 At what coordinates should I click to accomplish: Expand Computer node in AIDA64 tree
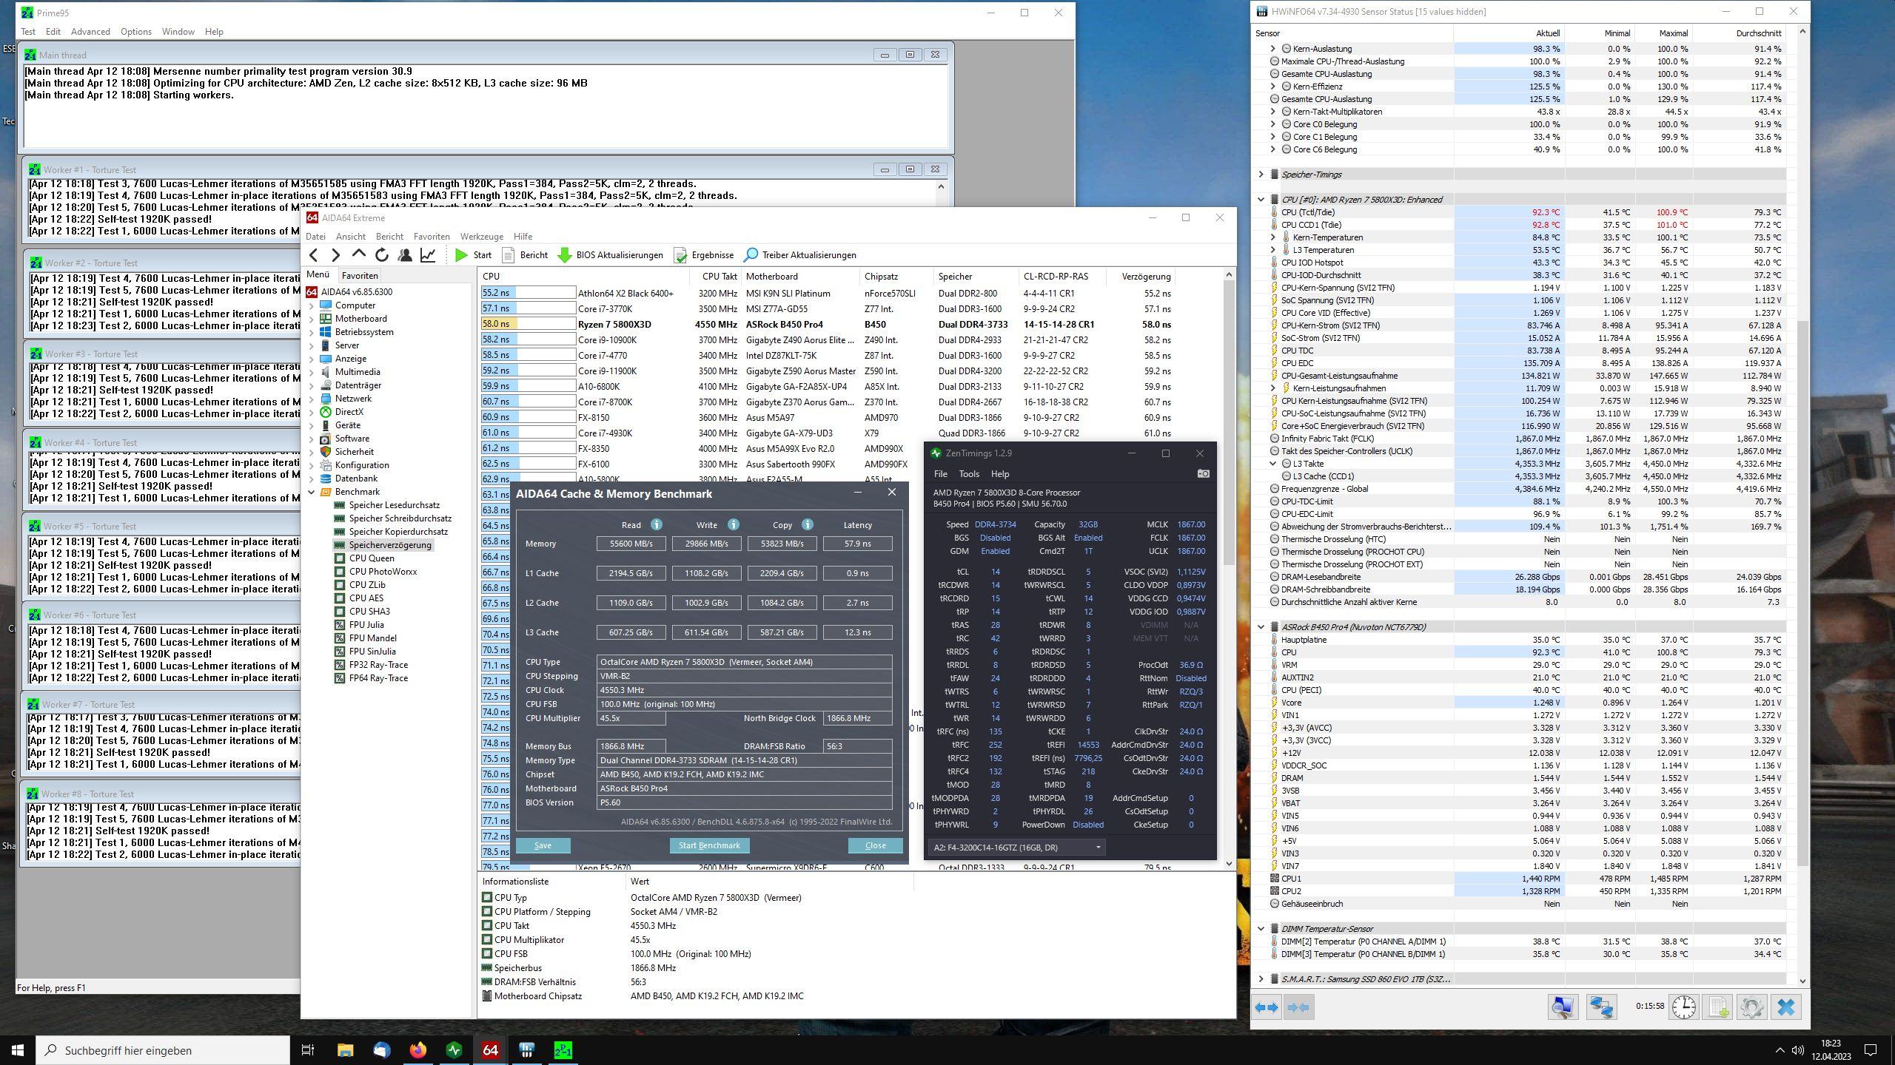(312, 305)
